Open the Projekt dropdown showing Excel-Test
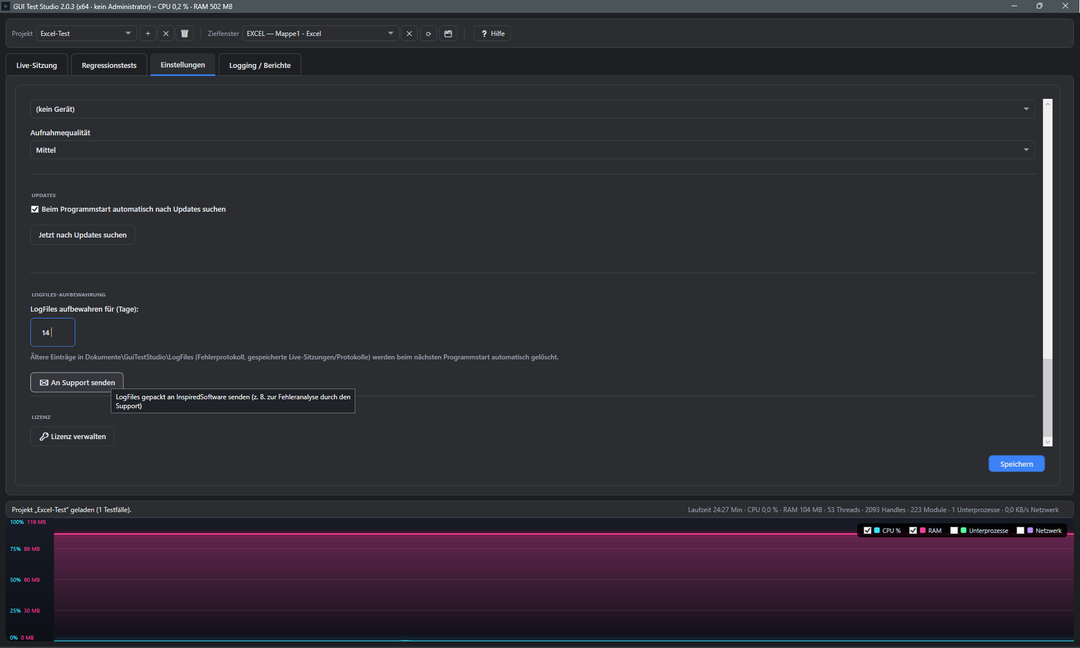The image size is (1080, 648). [86, 34]
